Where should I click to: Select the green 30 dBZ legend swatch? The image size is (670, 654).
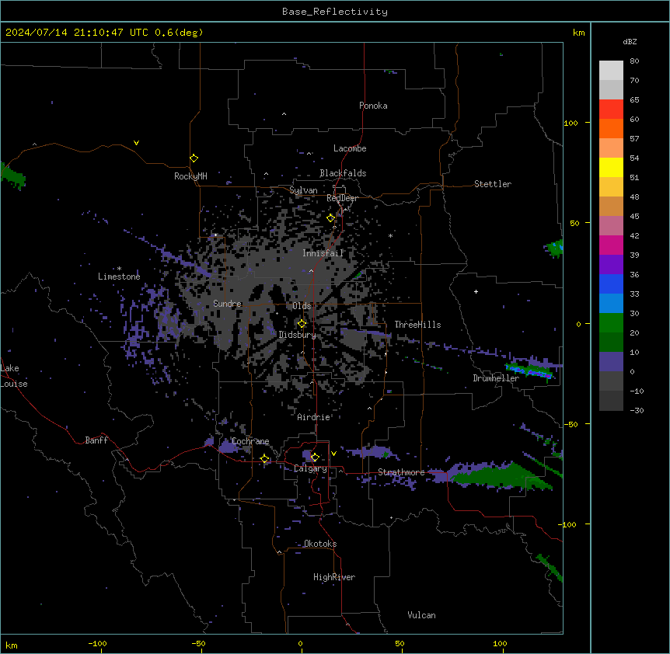coord(611,323)
